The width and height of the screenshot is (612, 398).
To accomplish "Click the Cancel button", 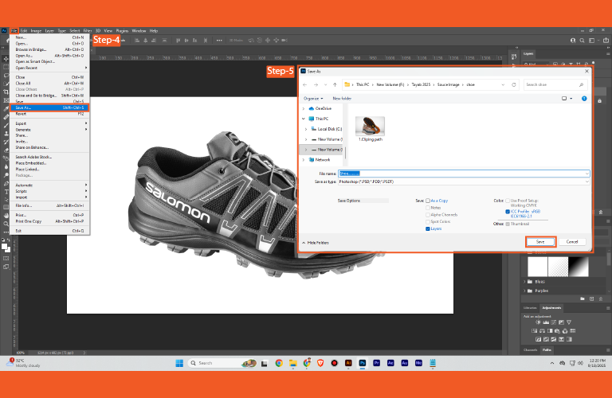I will pos(571,241).
